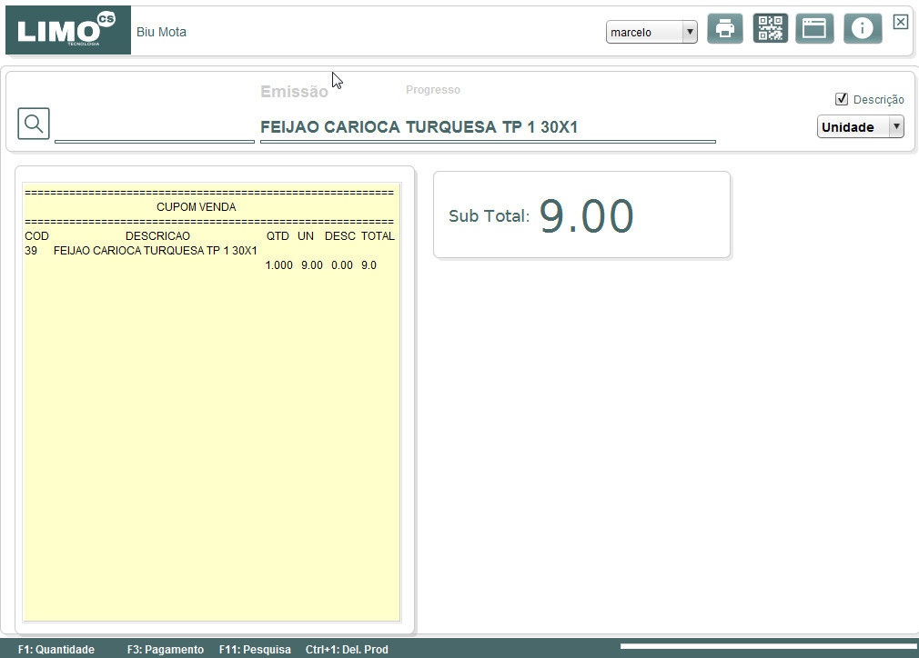Select the marcelo combo box field
Screen dimensions: 919x658
pyautogui.click(x=651, y=32)
